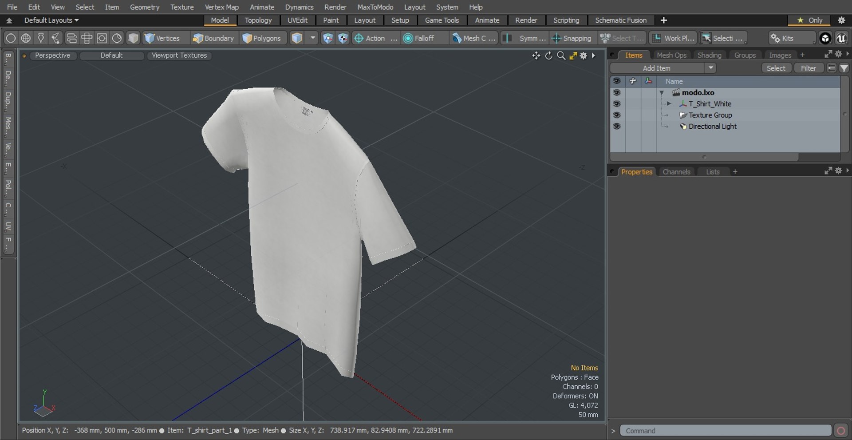This screenshot has width=852, height=440.
Task: Switch to the Game Tools layout tab
Action: click(x=442, y=20)
